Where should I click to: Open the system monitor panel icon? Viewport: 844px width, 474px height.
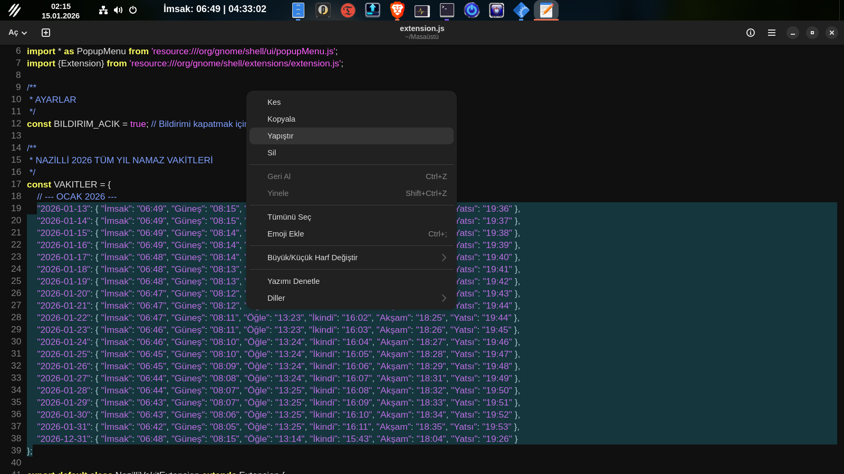pyautogui.click(x=422, y=10)
